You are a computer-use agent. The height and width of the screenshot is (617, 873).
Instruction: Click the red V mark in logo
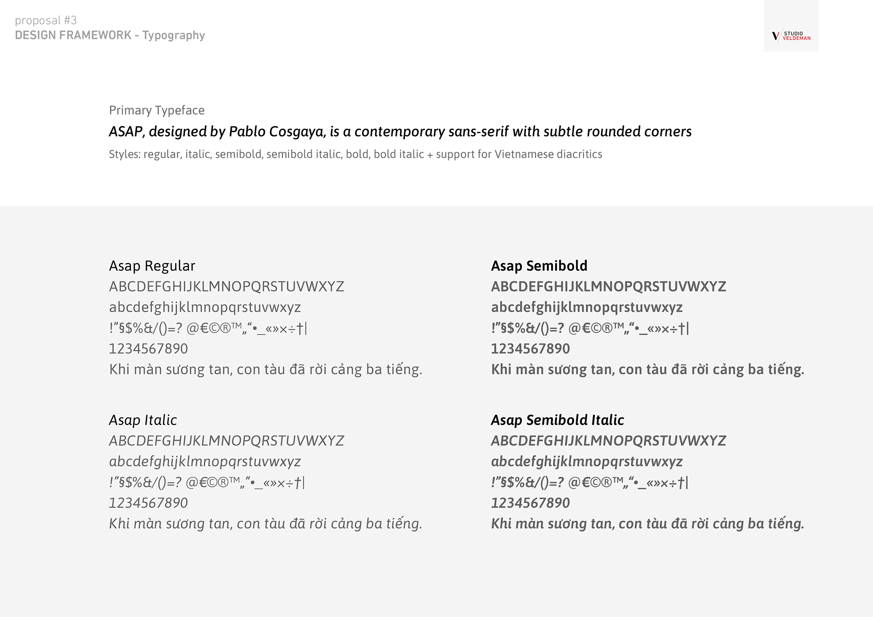pos(776,36)
